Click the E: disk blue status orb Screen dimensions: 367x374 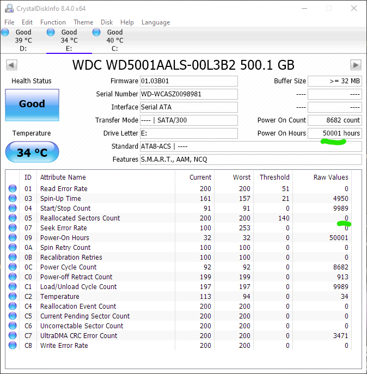(x=51, y=32)
